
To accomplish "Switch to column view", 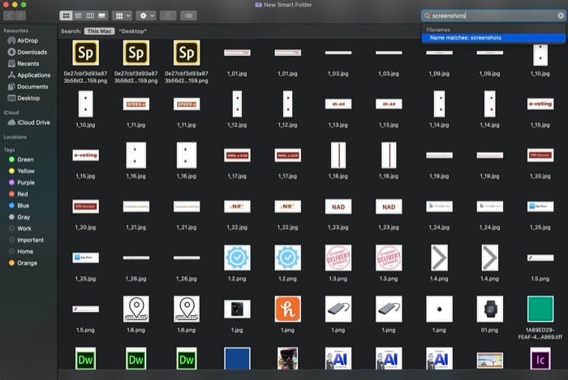I will (x=90, y=15).
